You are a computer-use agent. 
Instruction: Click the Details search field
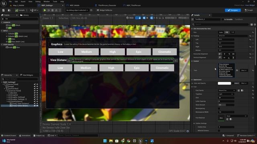point(220,24)
